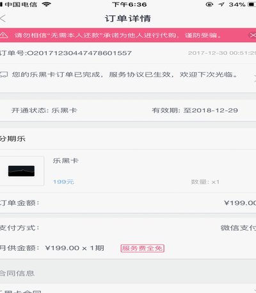Viewport: 256px width, 293px height.
Task: Click the ¥199.00 order amount value
Action: [240, 203]
